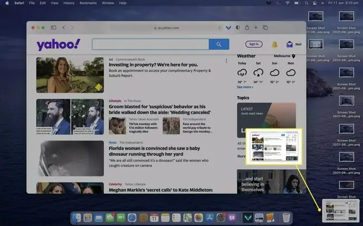The image size is (363, 226).
Task: Click the LATEST must-read news topic card
Action: (266, 120)
